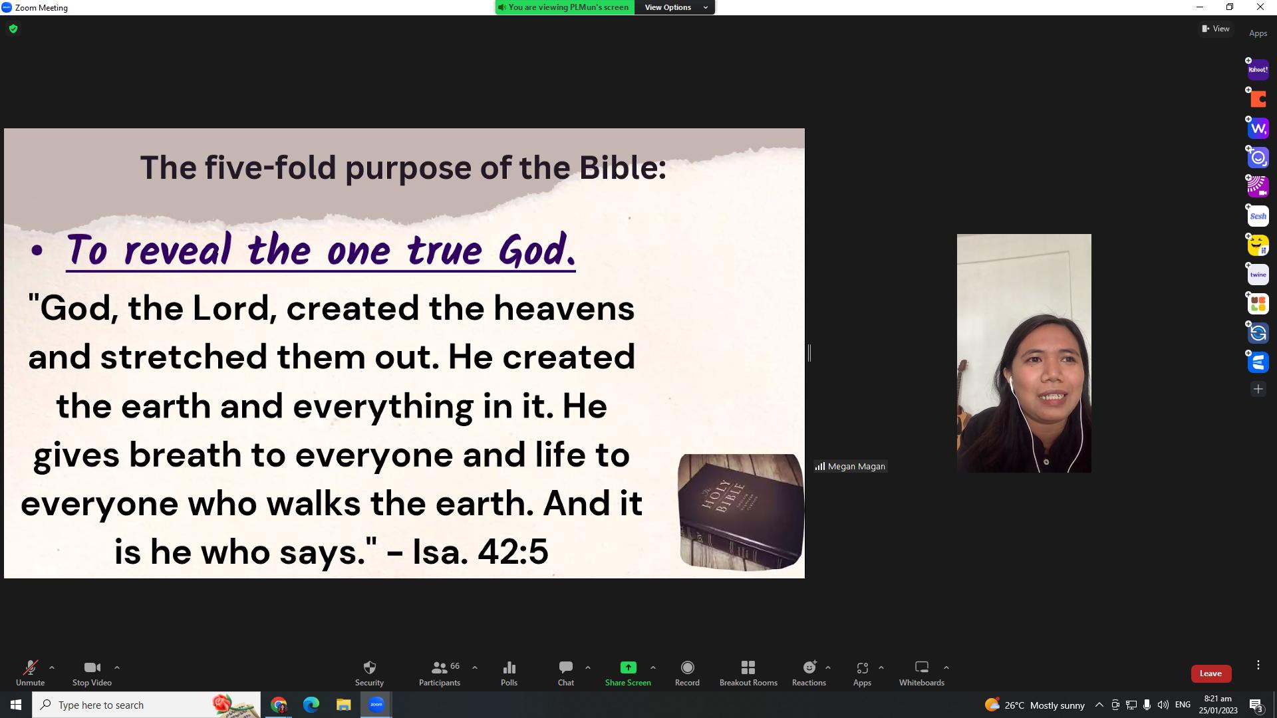This screenshot has height=718, width=1277.
Task: Open the volume control in the tray
Action: 1163,705
